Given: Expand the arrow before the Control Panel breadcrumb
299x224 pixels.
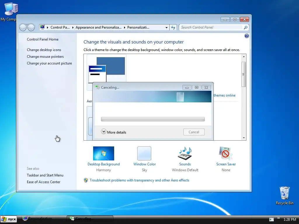Looking at the screenshot, I should (x=48, y=27).
